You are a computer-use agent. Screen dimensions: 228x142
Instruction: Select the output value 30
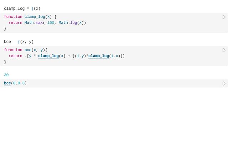coord(6,75)
